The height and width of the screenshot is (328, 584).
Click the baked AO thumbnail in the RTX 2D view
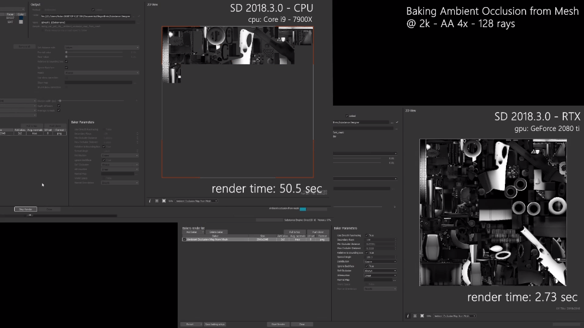pos(492,212)
